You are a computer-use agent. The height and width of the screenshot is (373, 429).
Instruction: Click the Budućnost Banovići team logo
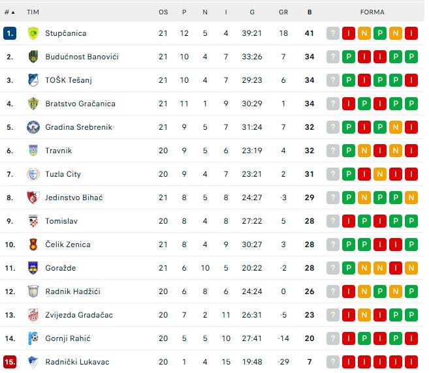[x=33, y=57]
